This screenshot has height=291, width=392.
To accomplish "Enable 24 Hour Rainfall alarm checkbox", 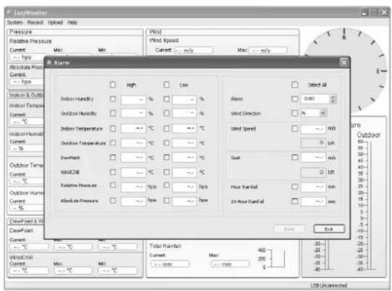I will point(295,201).
